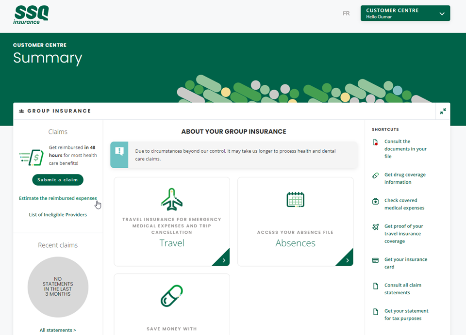Screen dimensions: 466x335
Task: Click the No Statements recent claims circle
Action: pyautogui.click(x=58, y=287)
